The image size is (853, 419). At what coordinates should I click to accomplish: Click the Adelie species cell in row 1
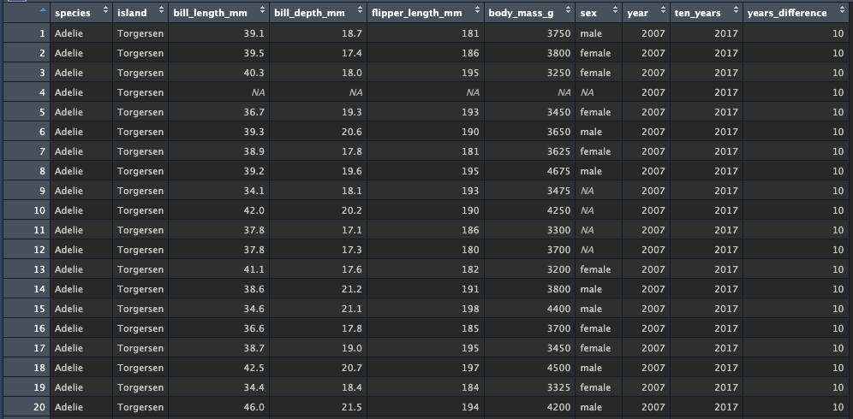point(69,33)
